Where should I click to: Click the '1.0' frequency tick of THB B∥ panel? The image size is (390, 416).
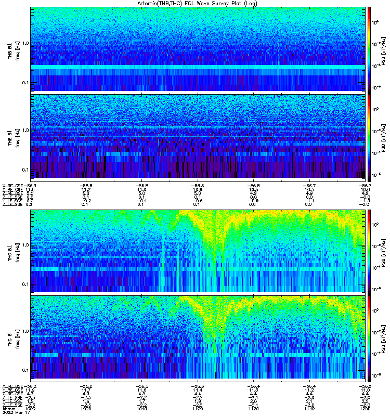[25, 131]
